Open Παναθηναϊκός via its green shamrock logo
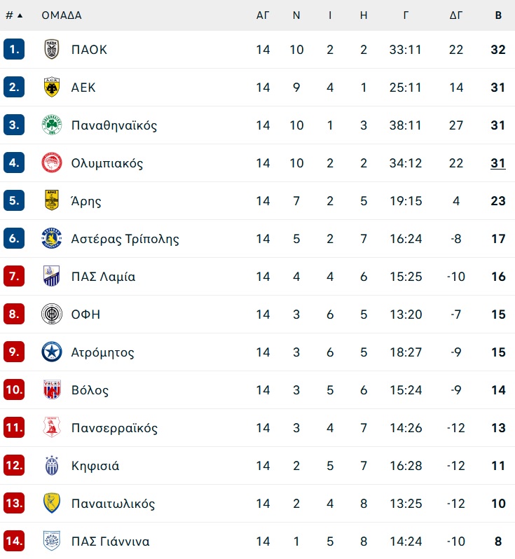 [52, 125]
